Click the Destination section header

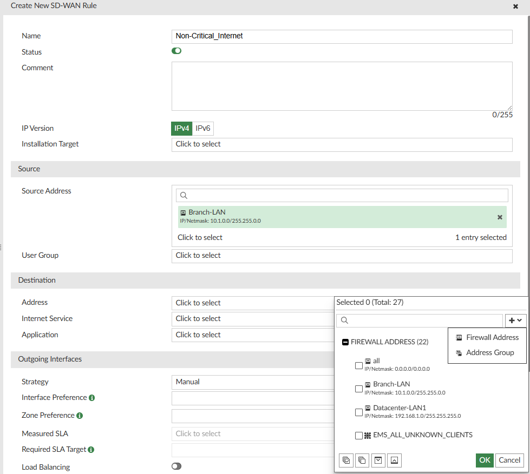(265, 281)
